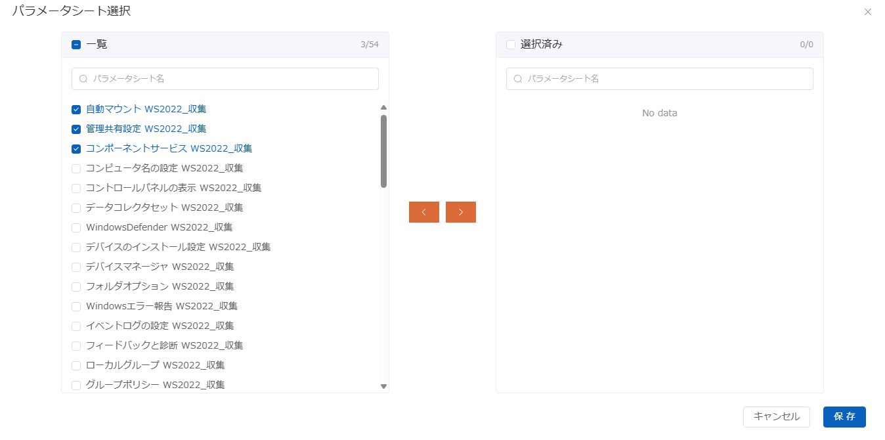Click the right arrow transfer button

click(x=460, y=212)
